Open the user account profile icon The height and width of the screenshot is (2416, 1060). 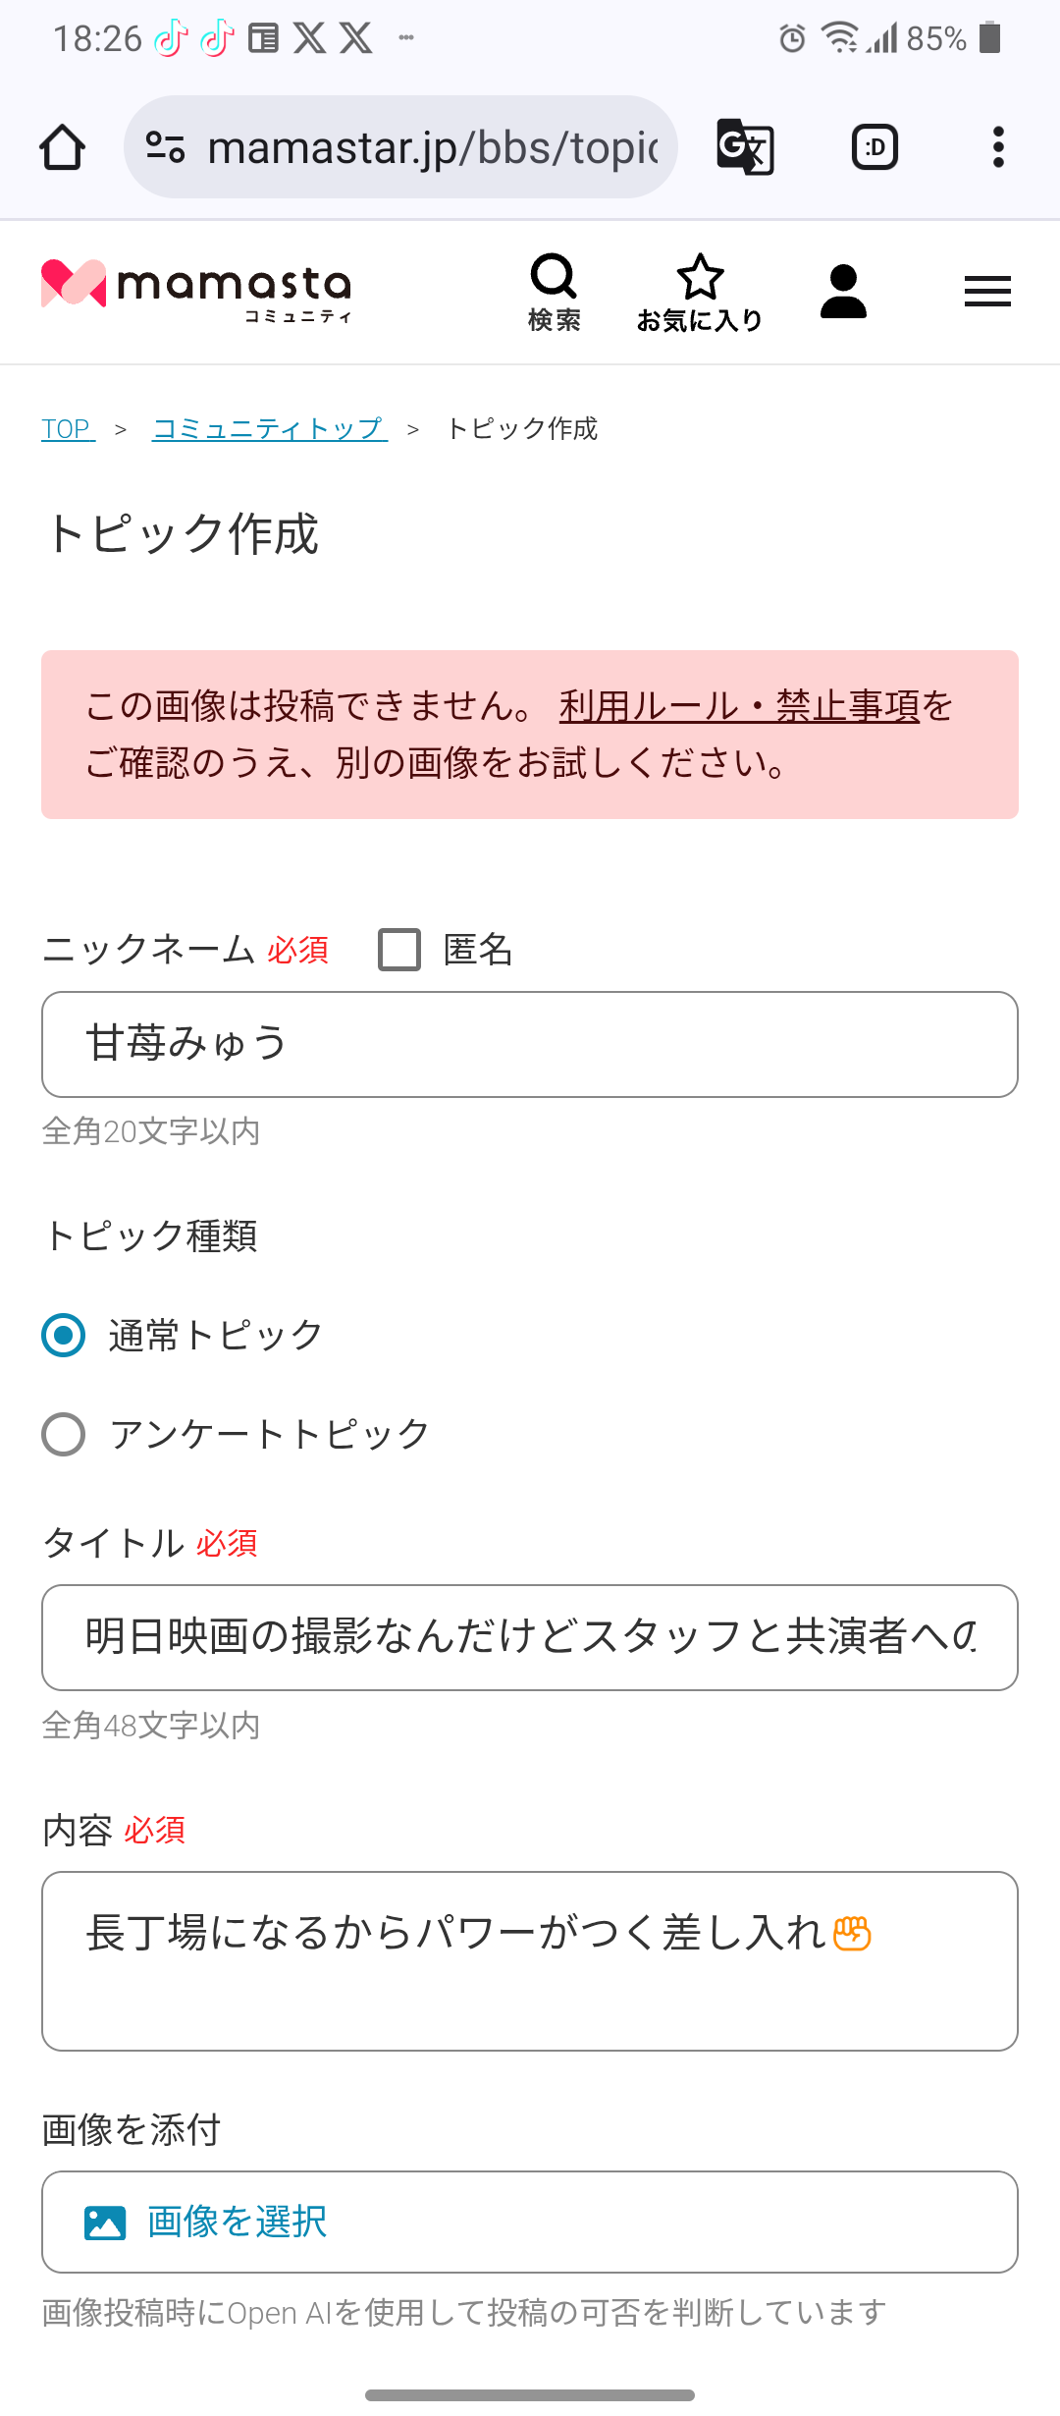point(843,292)
